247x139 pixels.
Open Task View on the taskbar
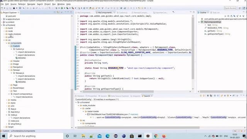75,136
